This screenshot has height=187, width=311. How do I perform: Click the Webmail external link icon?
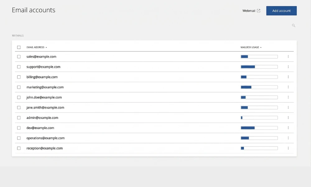(258, 11)
